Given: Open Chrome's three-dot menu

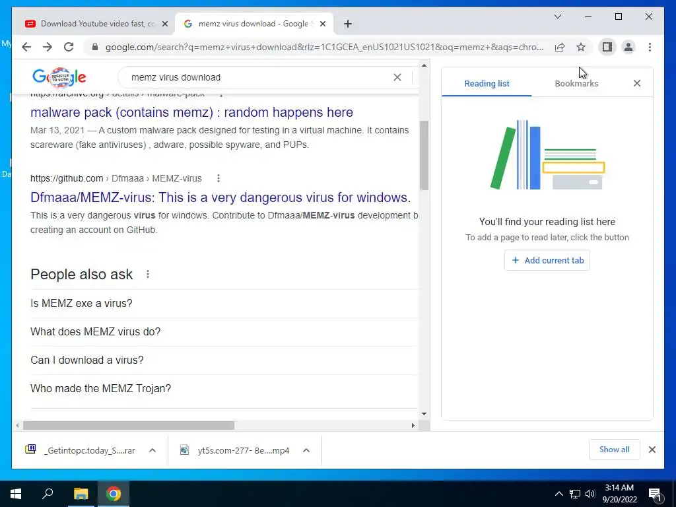Looking at the screenshot, I should (650, 47).
